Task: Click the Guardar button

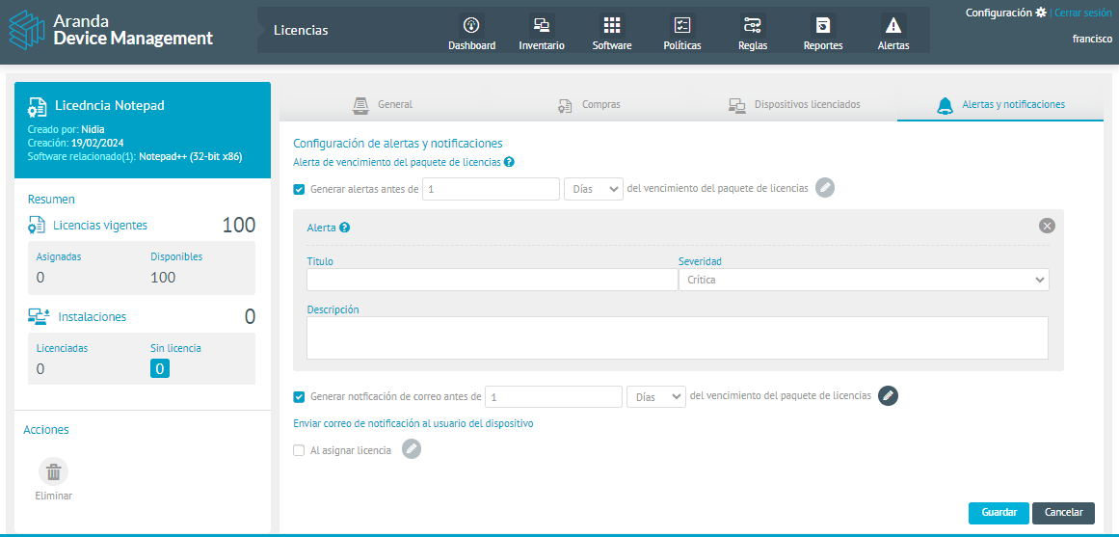Action: (x=999, y=513)
